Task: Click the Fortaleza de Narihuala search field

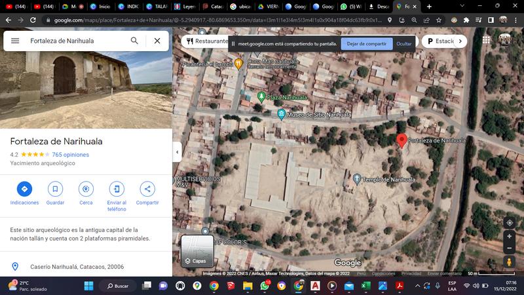Action: [x=77, y=41]
